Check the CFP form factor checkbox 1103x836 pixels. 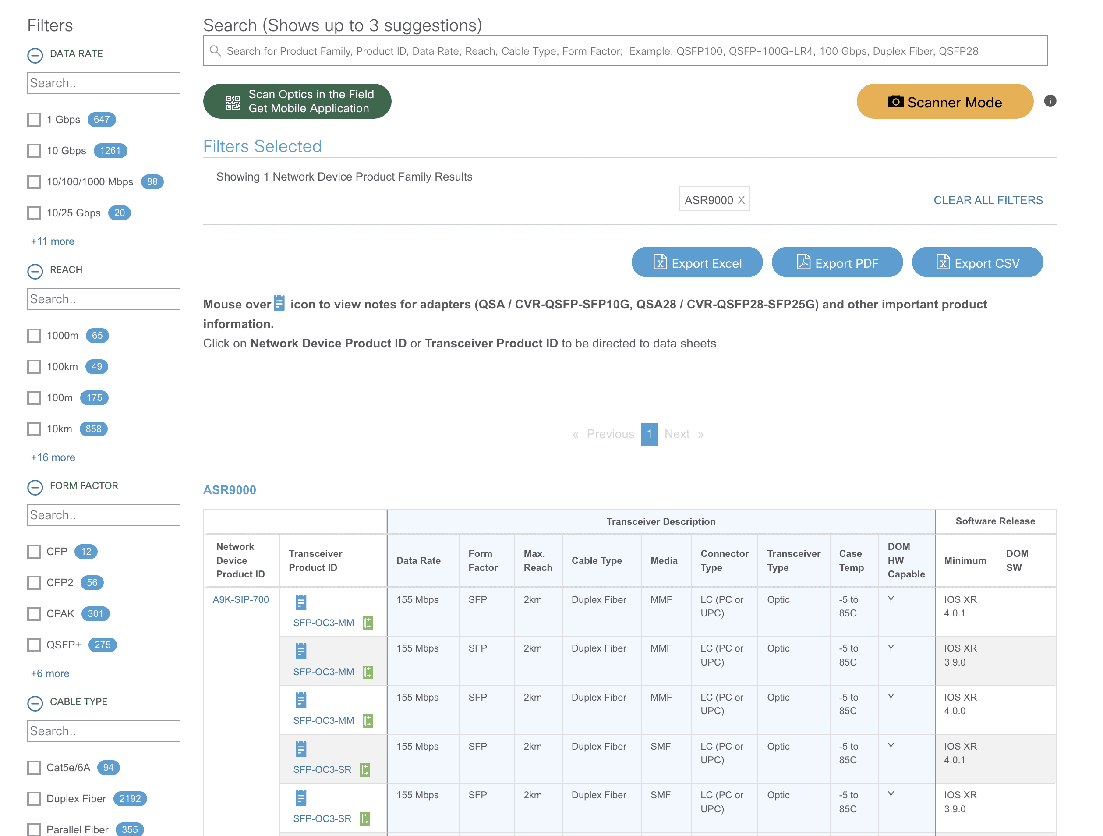click(x=34, y=552)
